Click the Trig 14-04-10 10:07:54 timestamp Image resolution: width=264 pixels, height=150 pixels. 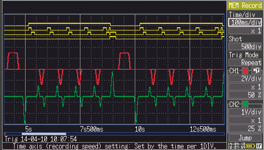coord(41,139)
